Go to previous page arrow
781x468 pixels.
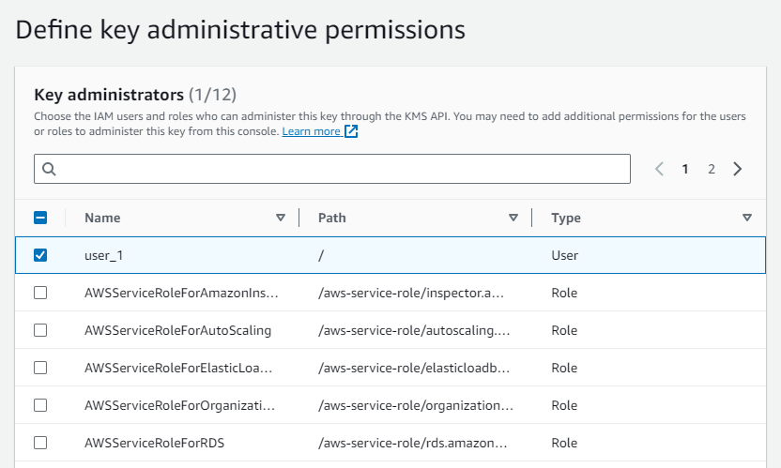click(x=659, y=169)
